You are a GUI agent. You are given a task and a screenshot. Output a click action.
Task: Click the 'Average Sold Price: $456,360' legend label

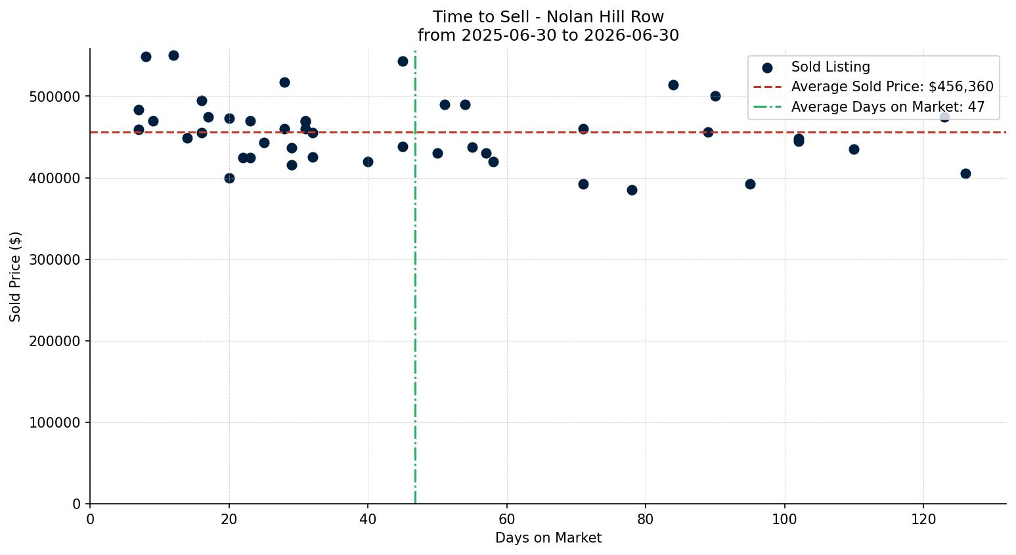click(x=893, y=87)
